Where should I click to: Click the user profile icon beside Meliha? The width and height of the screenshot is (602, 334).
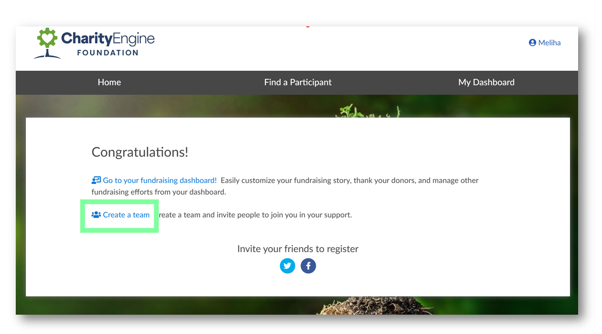click(x=532, y=43)
